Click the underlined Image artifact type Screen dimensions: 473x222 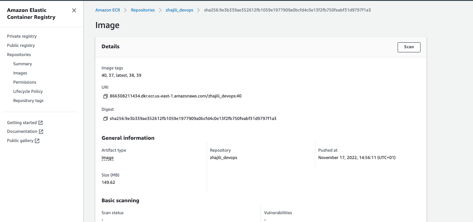click(x=108, y=158)
